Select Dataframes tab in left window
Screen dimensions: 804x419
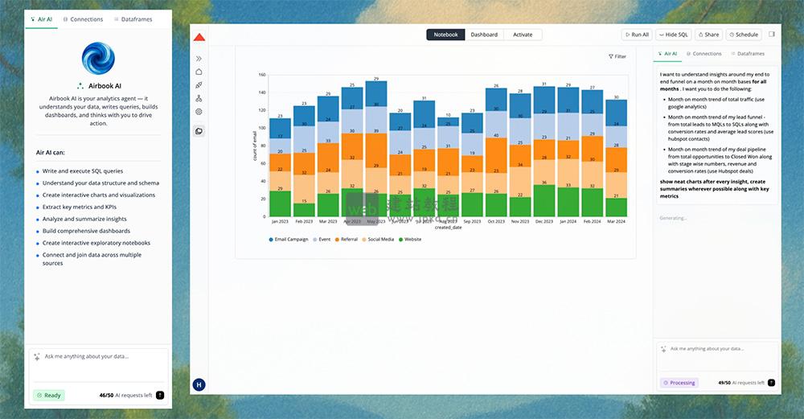click(133, 19)
